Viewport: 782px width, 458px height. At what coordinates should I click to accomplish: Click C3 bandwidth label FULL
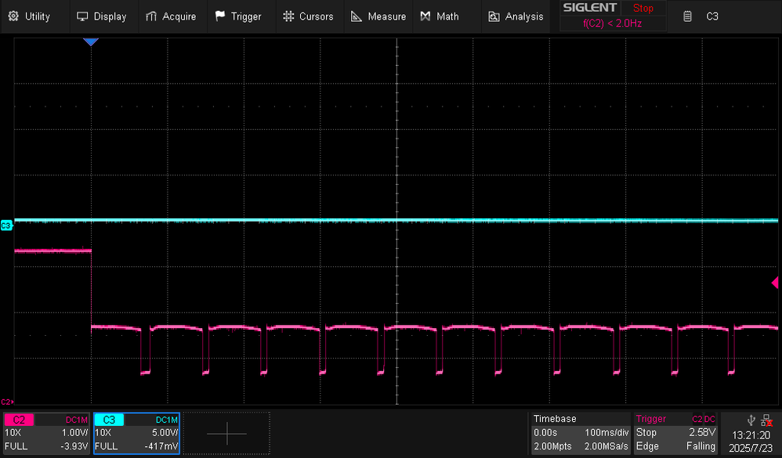[x=107, y=446]
